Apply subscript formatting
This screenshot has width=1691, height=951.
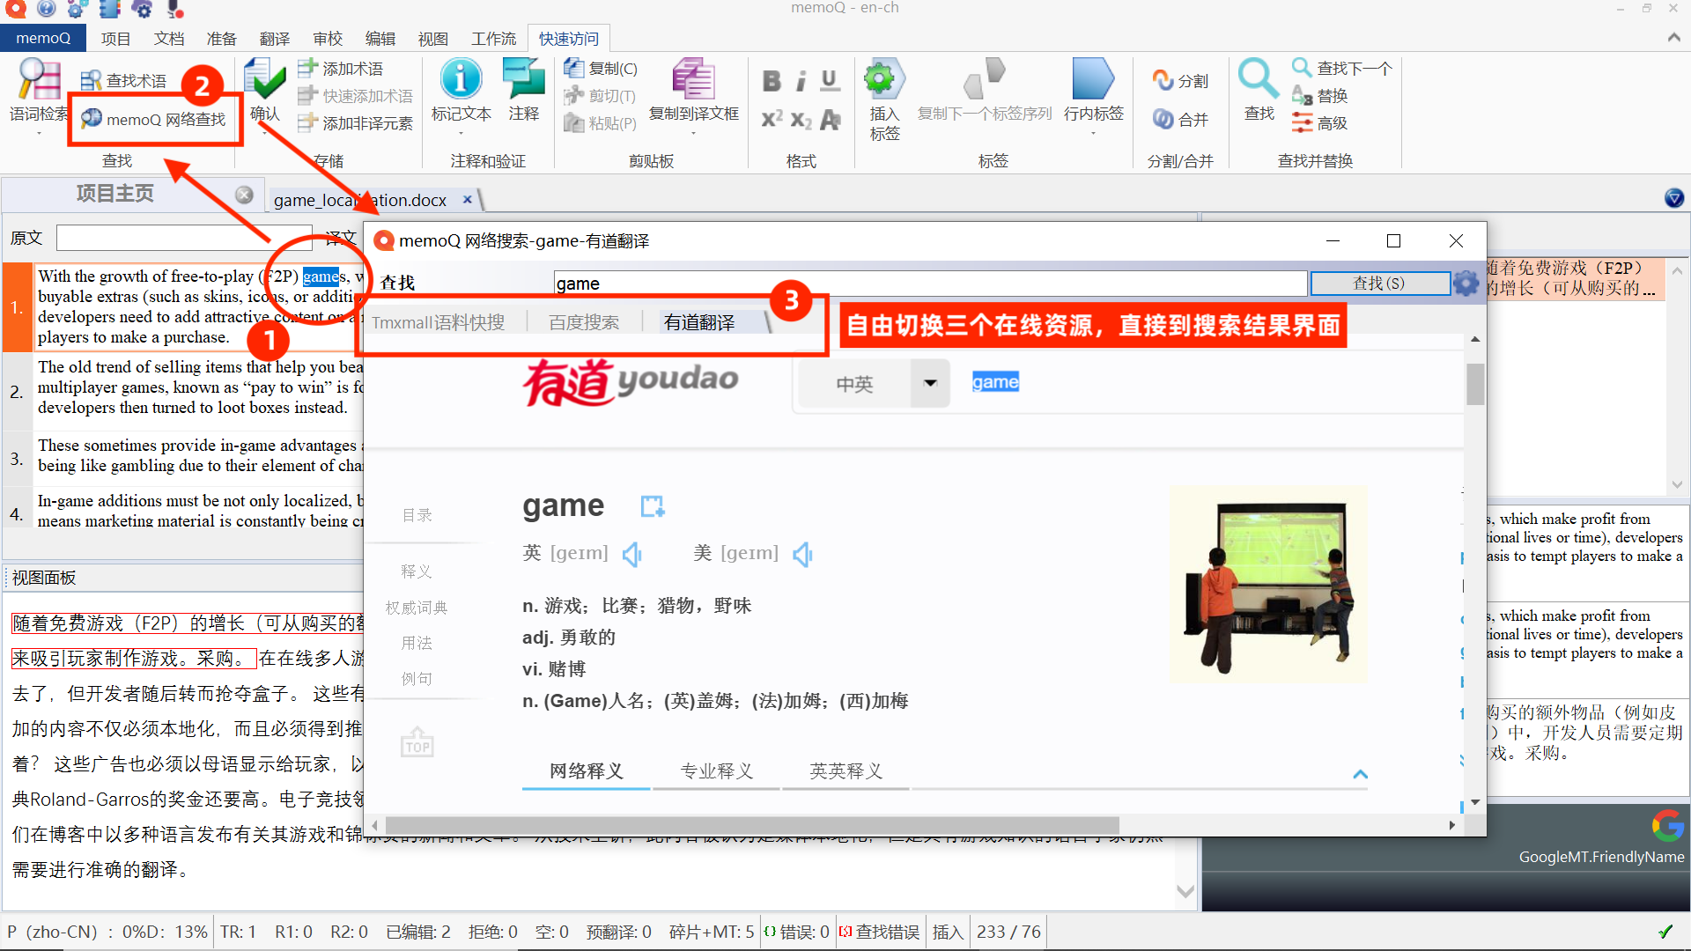801,119
